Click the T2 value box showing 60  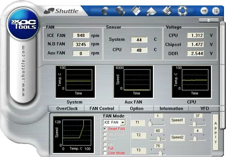point(158,131)
